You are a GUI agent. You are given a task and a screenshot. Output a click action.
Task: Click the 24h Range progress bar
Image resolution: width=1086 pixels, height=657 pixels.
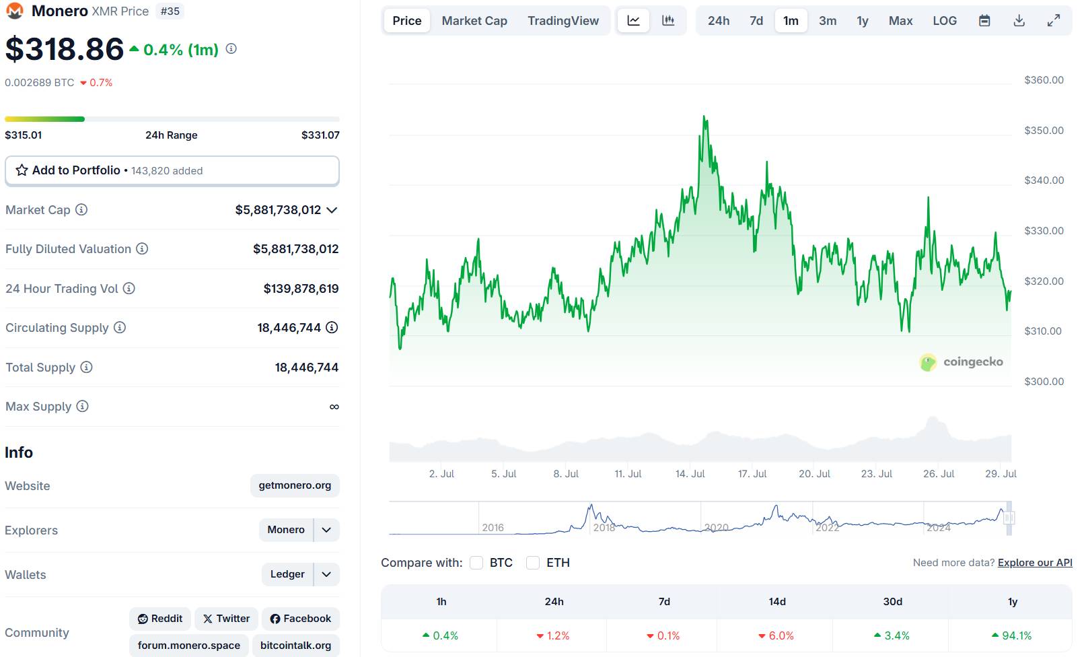click(x=172, y=119)
